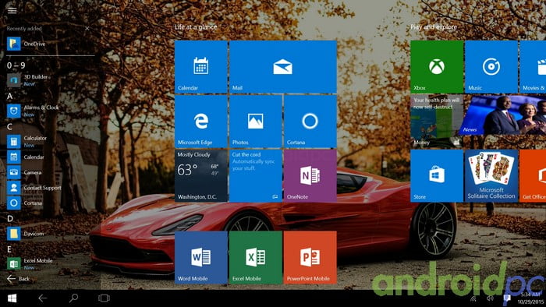Select the Life at a glance group title
Screen dimensions: 546x307
click(196, 26)
